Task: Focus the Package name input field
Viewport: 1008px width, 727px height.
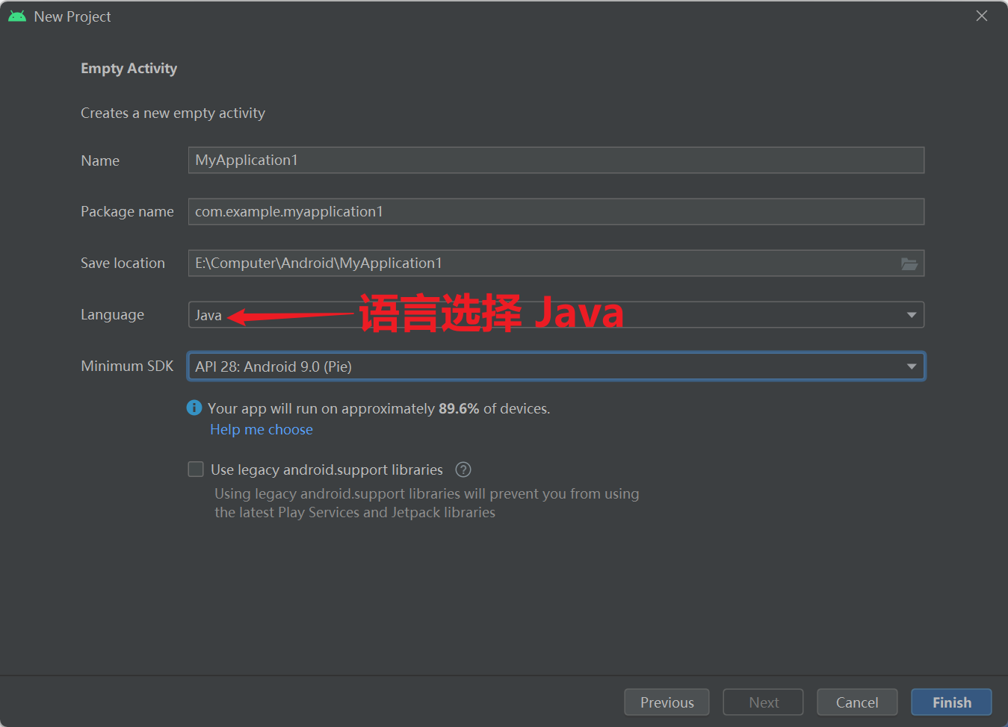Action: [556, 212]
